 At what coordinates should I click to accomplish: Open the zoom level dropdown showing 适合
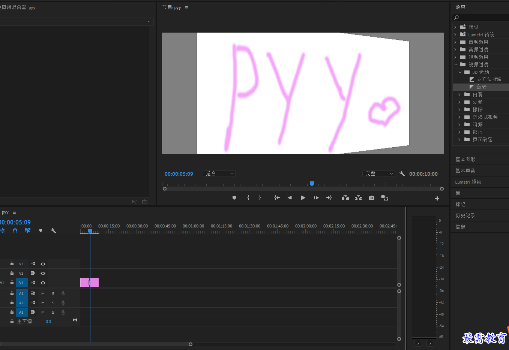click(x=219, y=174)
